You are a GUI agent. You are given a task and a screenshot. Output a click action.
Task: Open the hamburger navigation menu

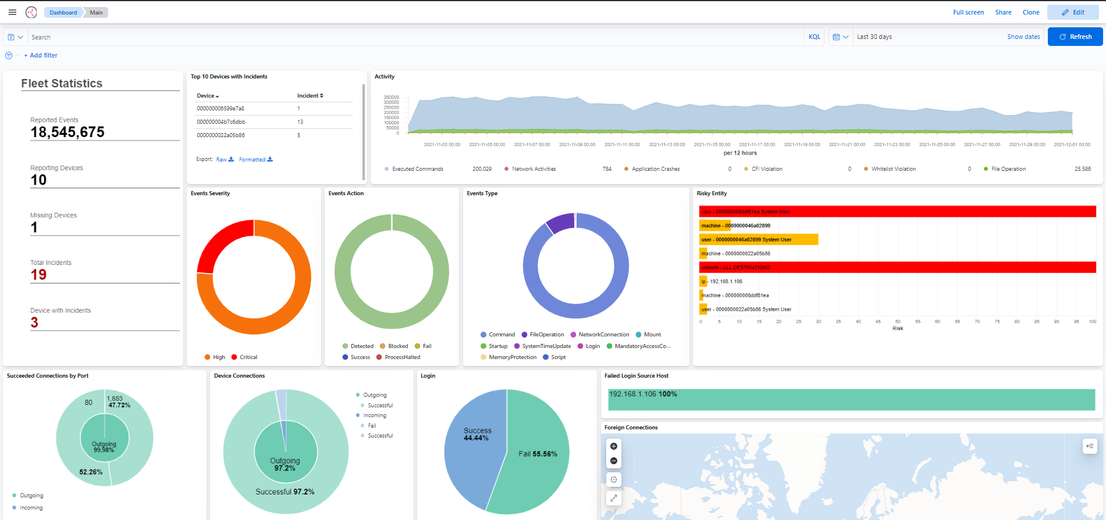coord(12,12)
